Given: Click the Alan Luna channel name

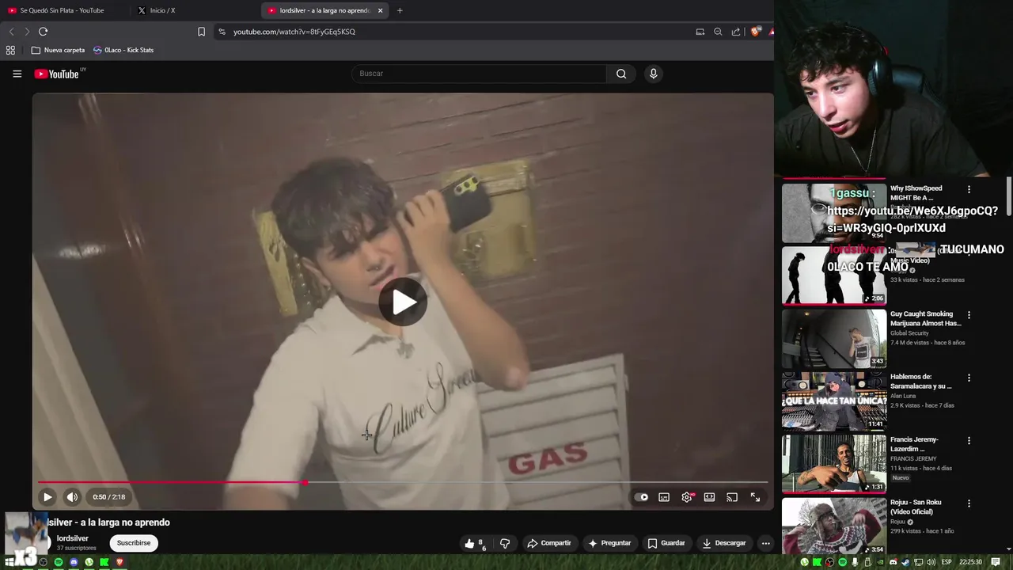Looking at the screenshot, I should [x=903, y=396].
